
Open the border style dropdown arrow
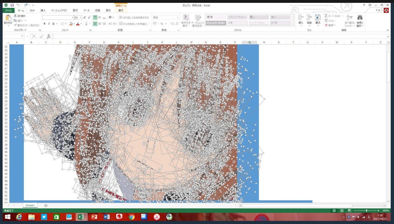(x=66, y=24)
